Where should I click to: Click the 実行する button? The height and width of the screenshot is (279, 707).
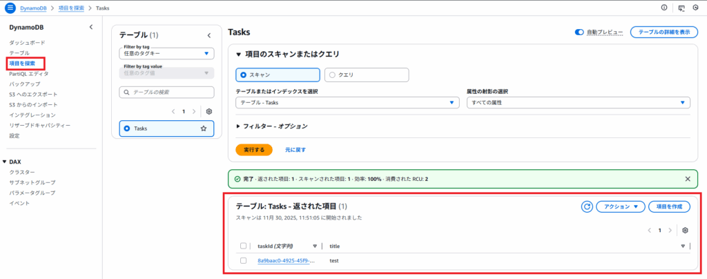(x=253, y=149)
